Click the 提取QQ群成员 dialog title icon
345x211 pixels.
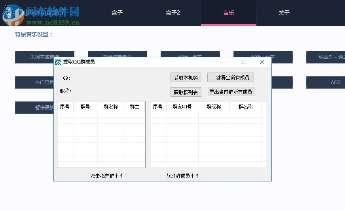click(x=58, y=62)
